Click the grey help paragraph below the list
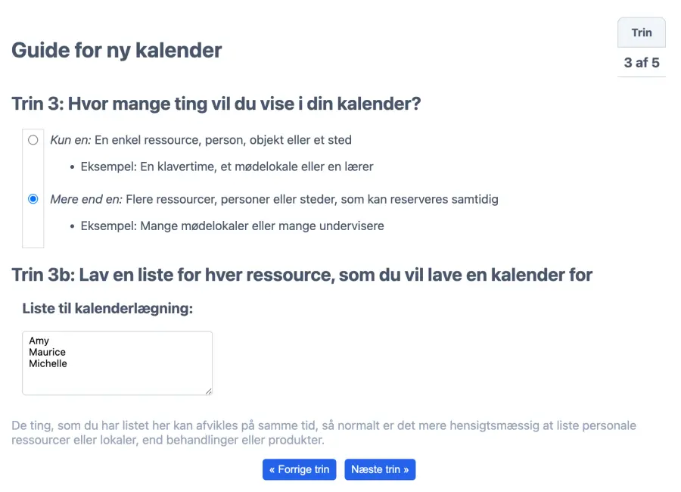 (x=324, y=432)
